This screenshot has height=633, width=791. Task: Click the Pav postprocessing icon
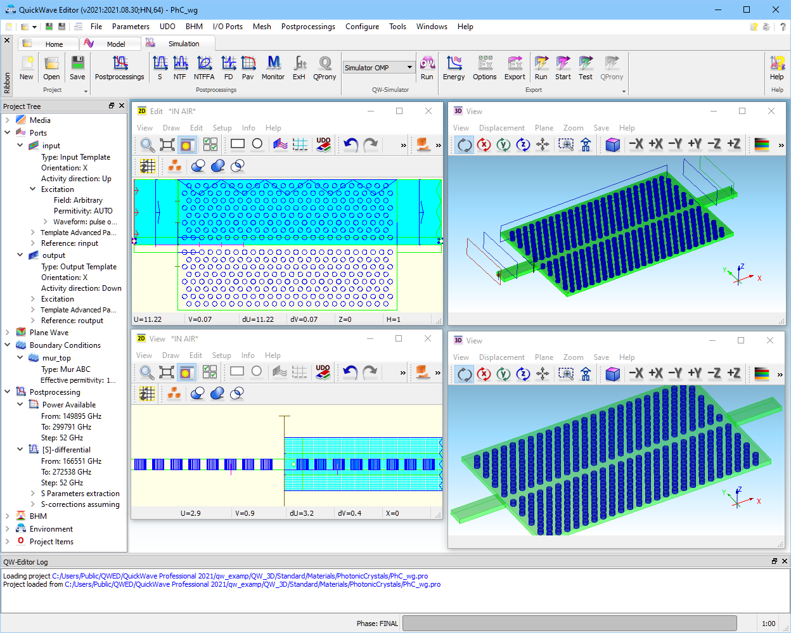[248, 68]
